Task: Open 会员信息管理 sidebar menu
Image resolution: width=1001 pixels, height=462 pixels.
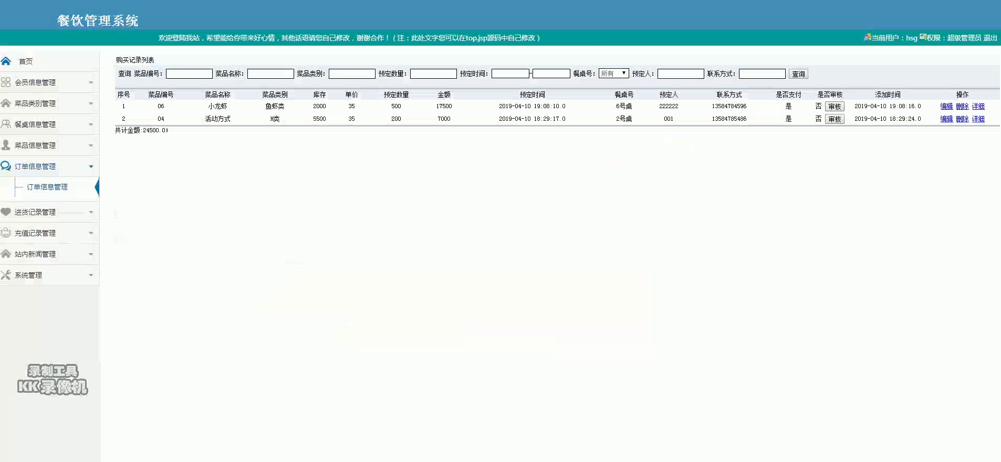Action: click(x=49, y=82)
